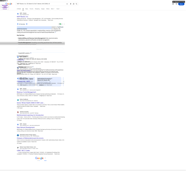Open the Tools dropdown
This screenshot has width=187, height=171.
[58, 9]
